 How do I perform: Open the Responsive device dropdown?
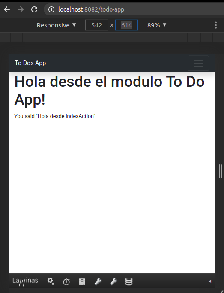coord(56,25)
